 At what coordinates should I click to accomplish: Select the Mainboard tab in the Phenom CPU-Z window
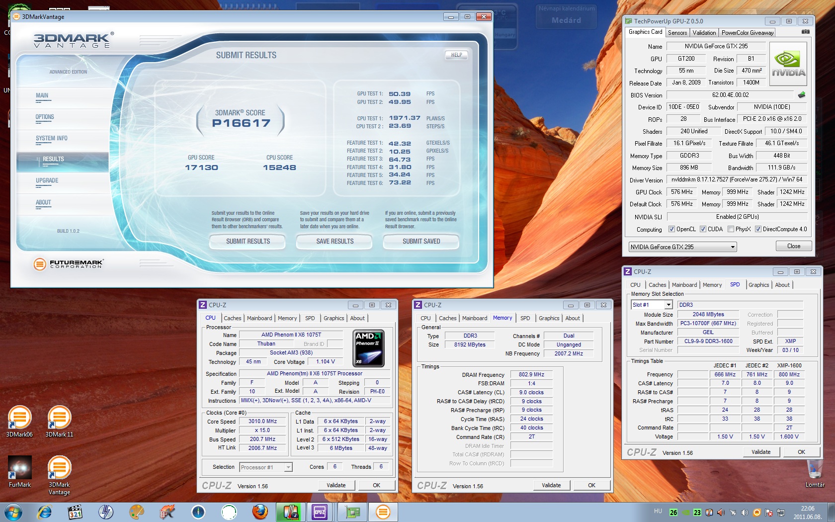pos(259,318)
